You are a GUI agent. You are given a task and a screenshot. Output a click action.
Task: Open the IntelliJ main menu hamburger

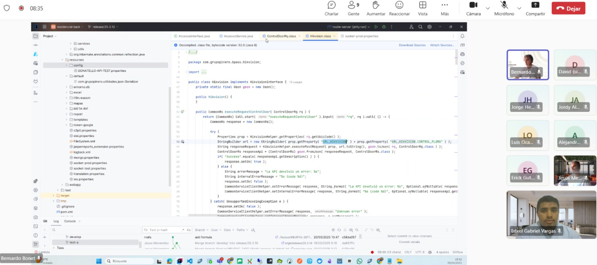pos(44,27)
